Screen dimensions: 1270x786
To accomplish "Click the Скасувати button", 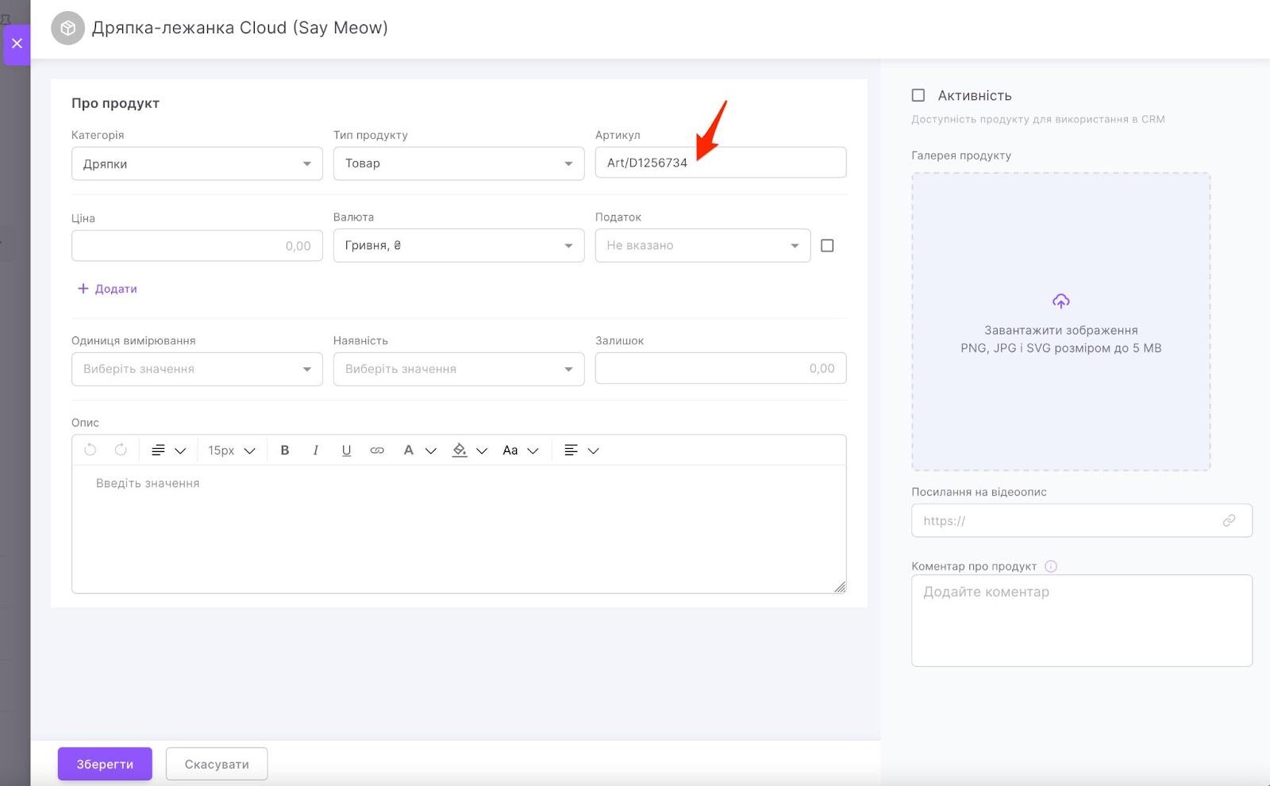I will [217, 764].
